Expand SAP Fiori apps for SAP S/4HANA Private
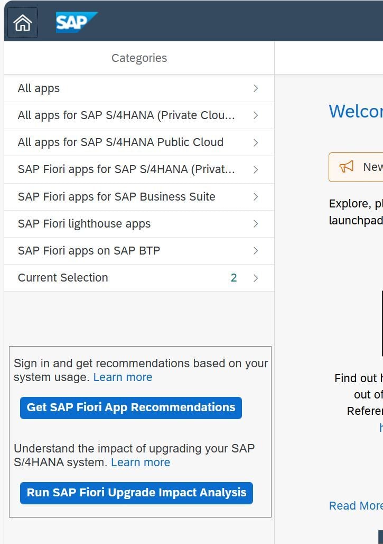 coord(256,169)
